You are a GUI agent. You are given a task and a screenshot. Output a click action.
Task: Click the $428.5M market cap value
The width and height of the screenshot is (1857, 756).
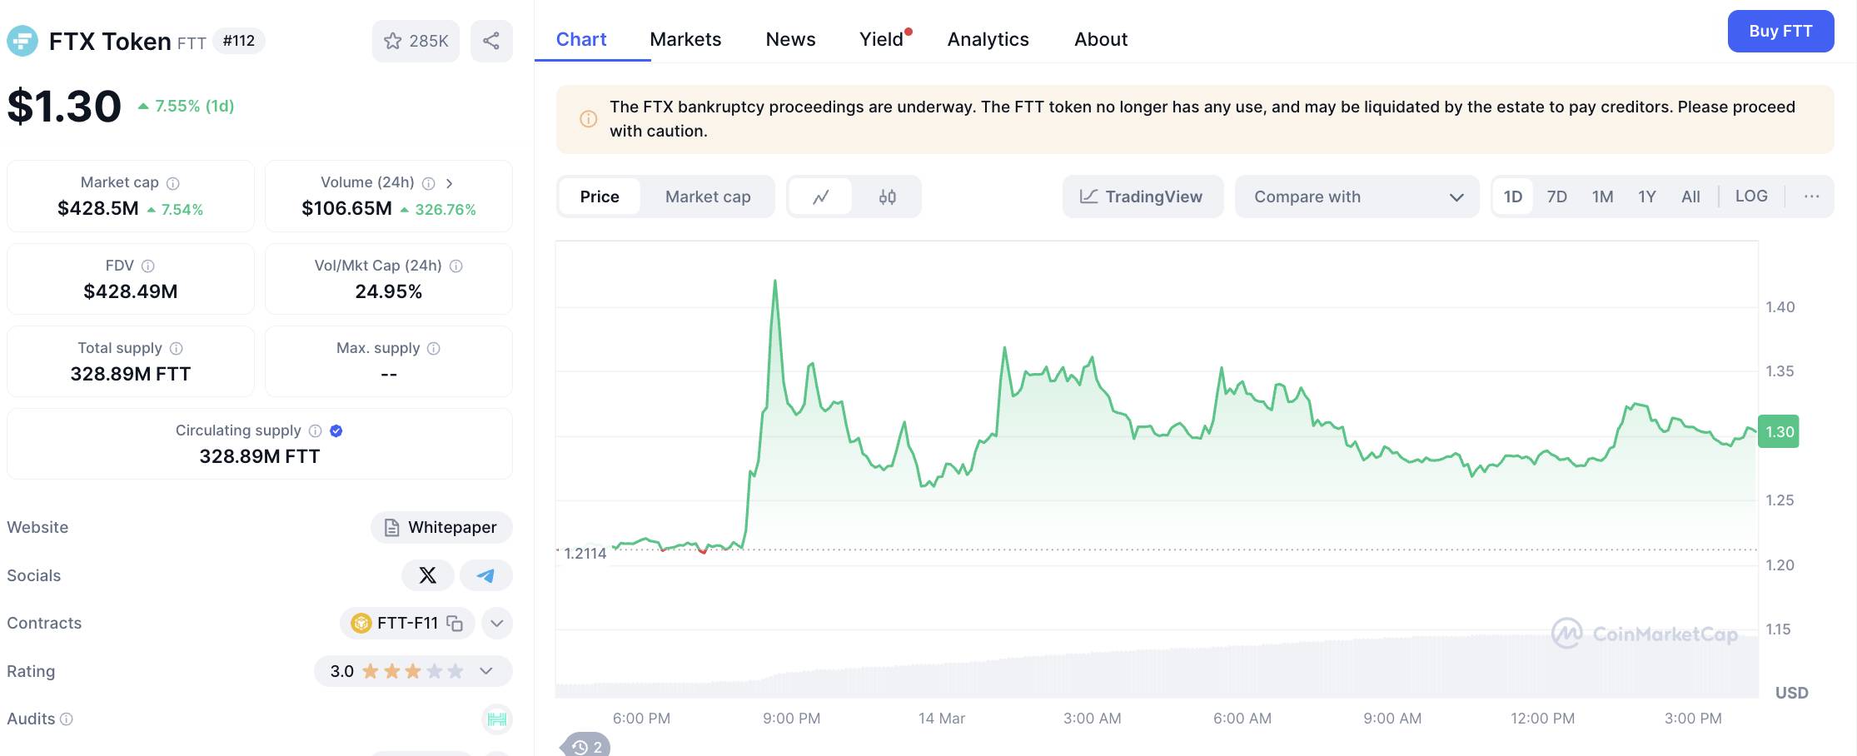click(x=98, y=208)
